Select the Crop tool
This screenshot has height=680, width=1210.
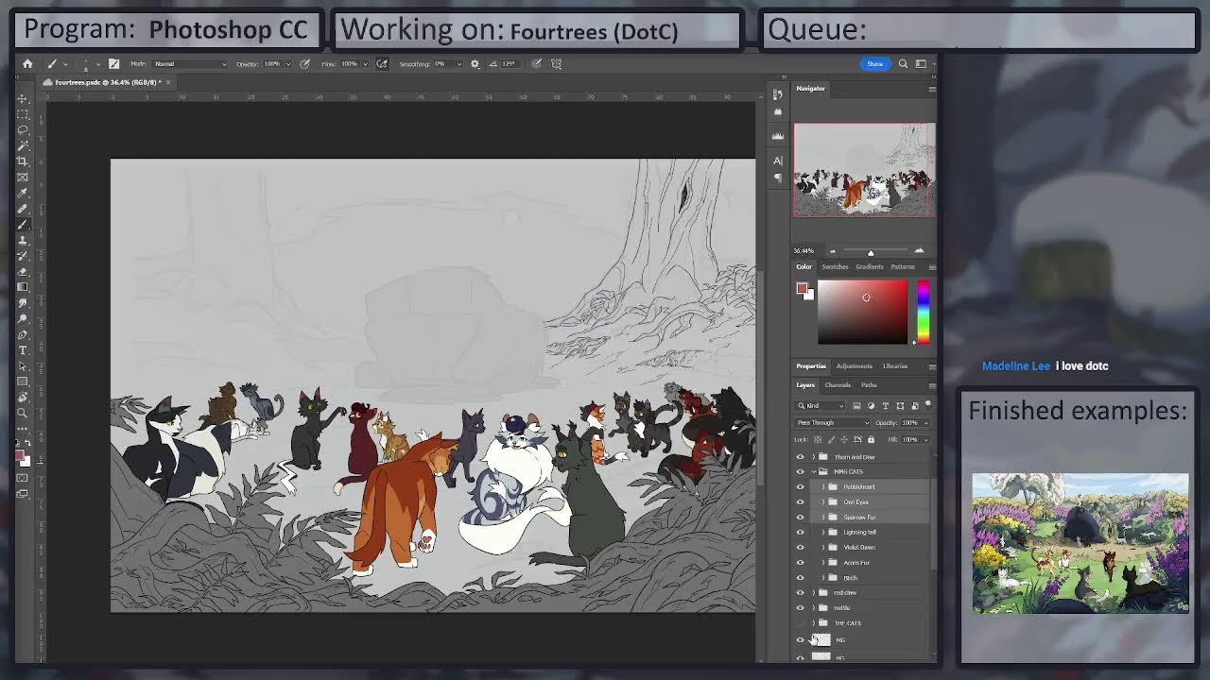click(x=22, y=161)
